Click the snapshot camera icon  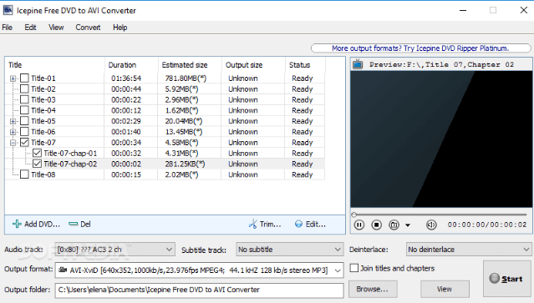tap(394, 225)
